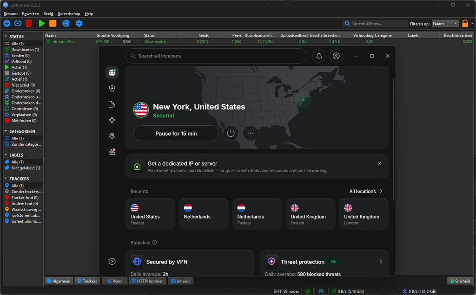Open the file share icon in VPN sidebar
This screenshot has height=295, width=476.
click(112, 104)
